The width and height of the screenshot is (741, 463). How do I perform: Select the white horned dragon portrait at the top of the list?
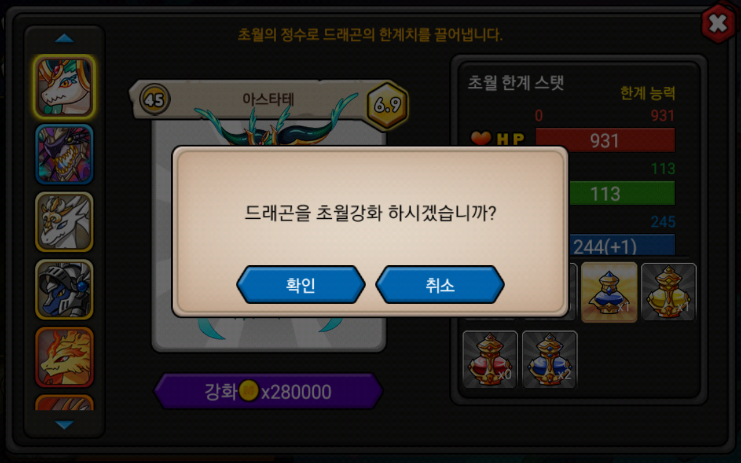(x=64, y=86)
